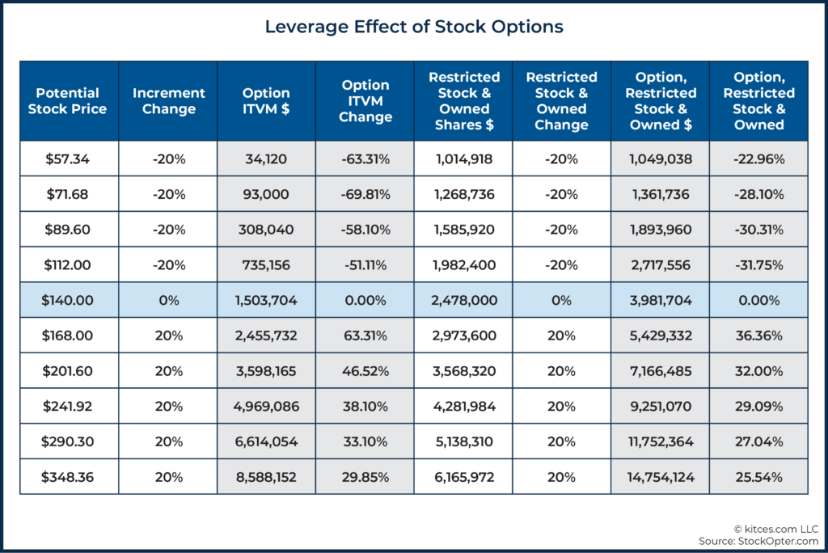Select the "Option ITVM $" header cell
828x553 pixels.
click(267, 101)
